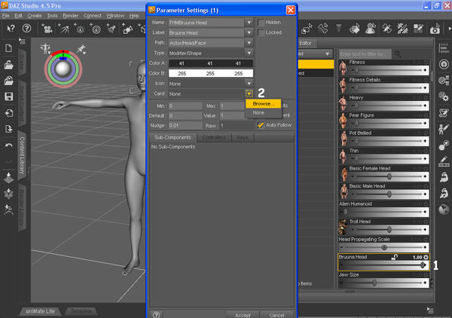Click the Bruuna Head slider handle
Viewport: 452px width, 318px height.
pos(423,265)
